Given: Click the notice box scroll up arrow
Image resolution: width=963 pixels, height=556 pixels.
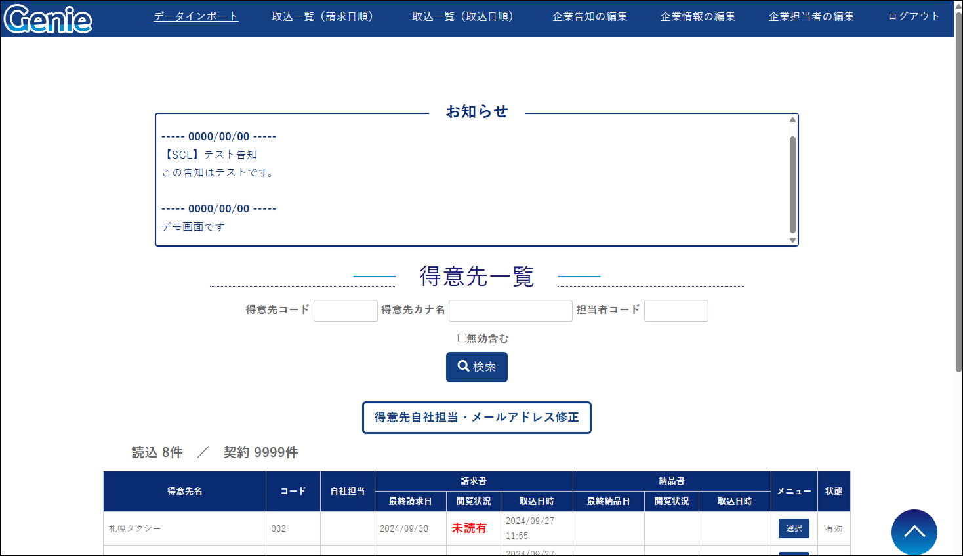Looking at the screenshot, I should pyautogui.click(x=792, y=119).
